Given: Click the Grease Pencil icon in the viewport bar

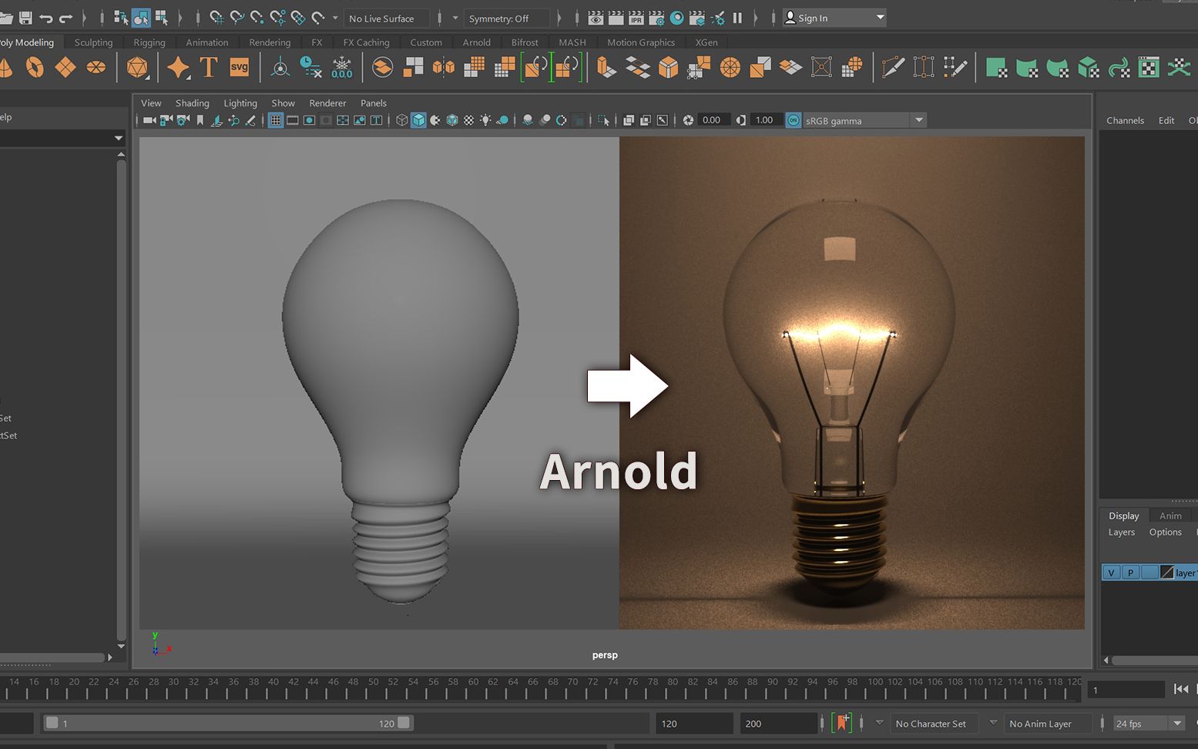Looking at the screenshot, I should point(250,120).
